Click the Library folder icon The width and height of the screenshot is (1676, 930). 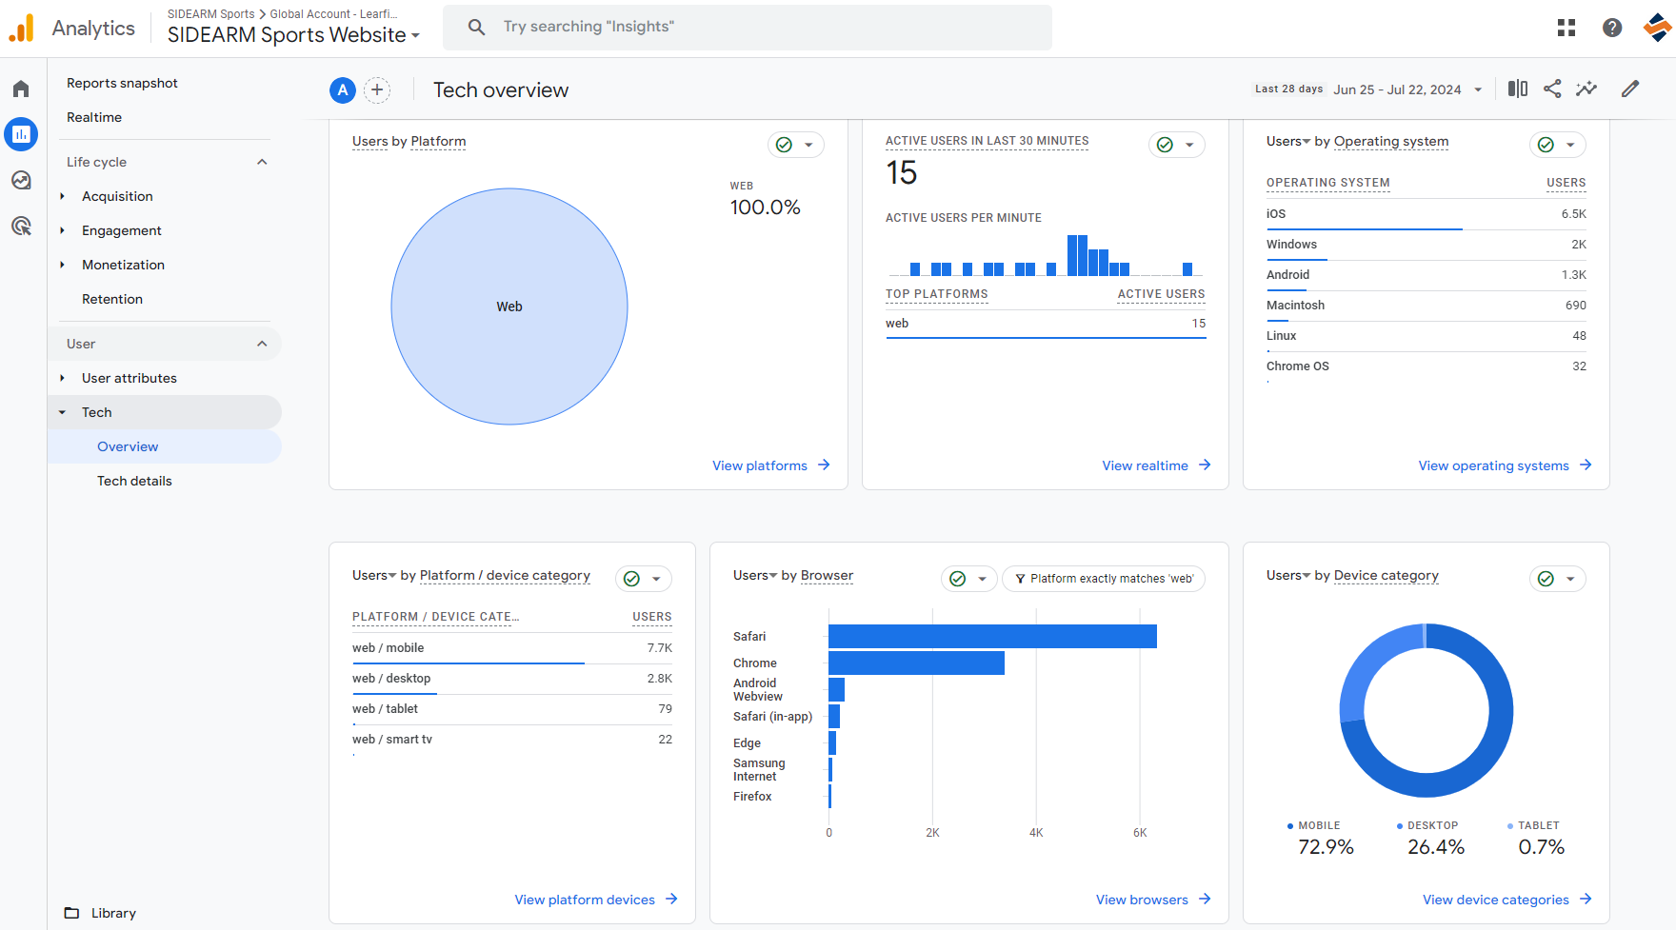[x=71, y=913]
